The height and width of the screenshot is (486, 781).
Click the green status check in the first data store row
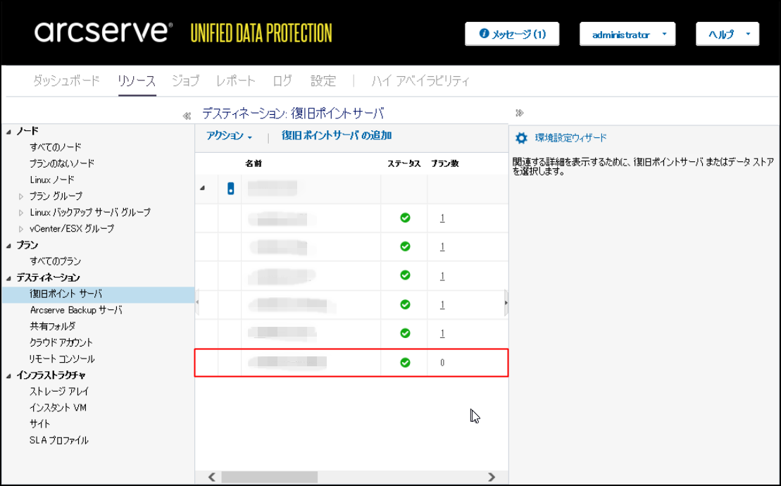[x=405, y=218]
